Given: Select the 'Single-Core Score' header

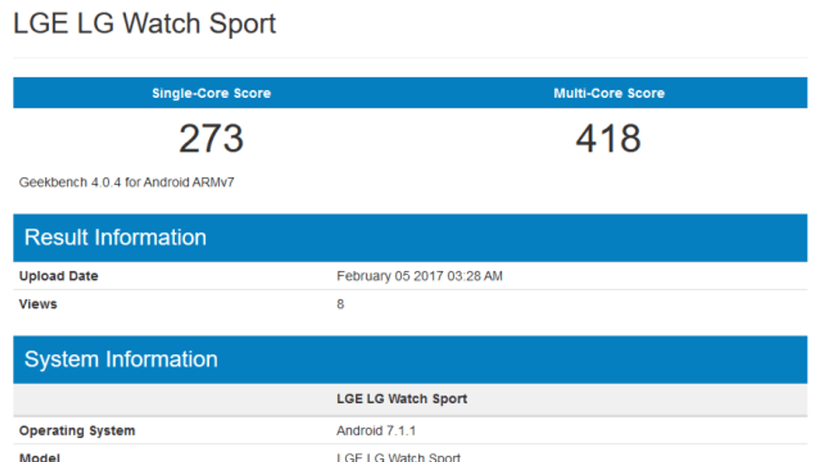Looking at the screenshot, I should (211, 93).
